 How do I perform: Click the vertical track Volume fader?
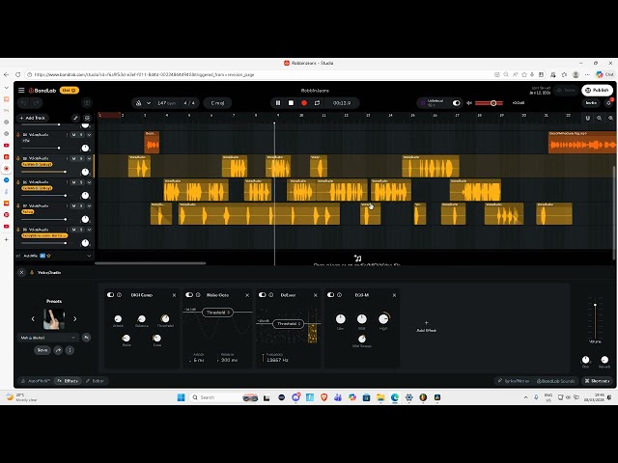point(595,321)
